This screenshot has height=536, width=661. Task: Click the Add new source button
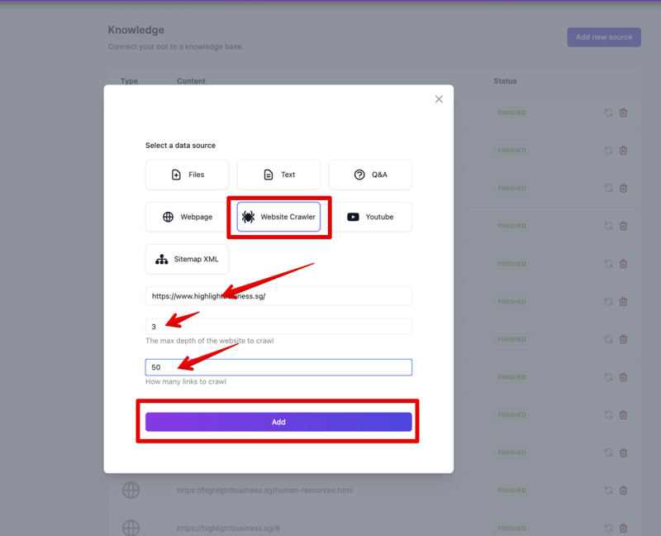[x=604, y=37]
